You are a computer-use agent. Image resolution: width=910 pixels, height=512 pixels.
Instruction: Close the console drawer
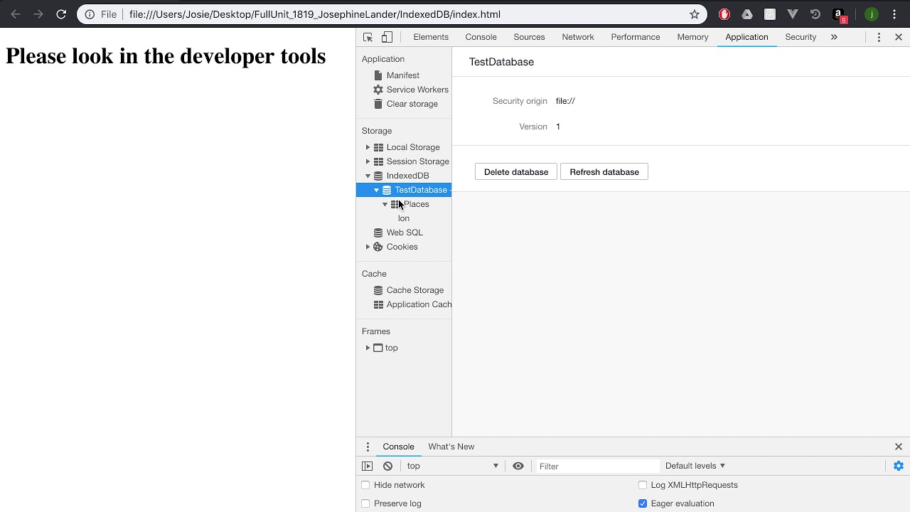click(899, 447)
